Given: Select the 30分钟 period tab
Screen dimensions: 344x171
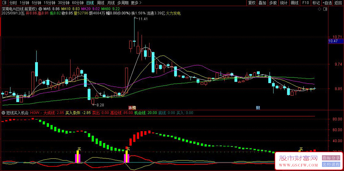Looking at the screenshot, I should point(64,3).
